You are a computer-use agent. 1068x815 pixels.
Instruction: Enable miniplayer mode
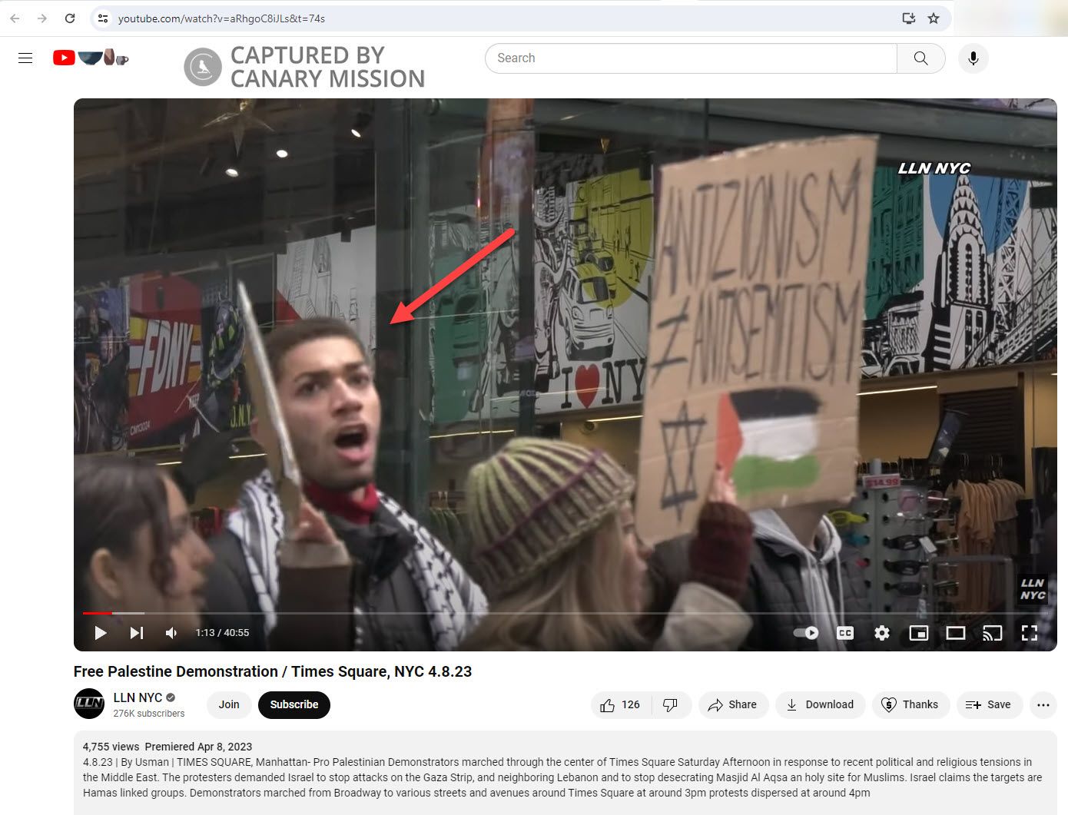919,633
